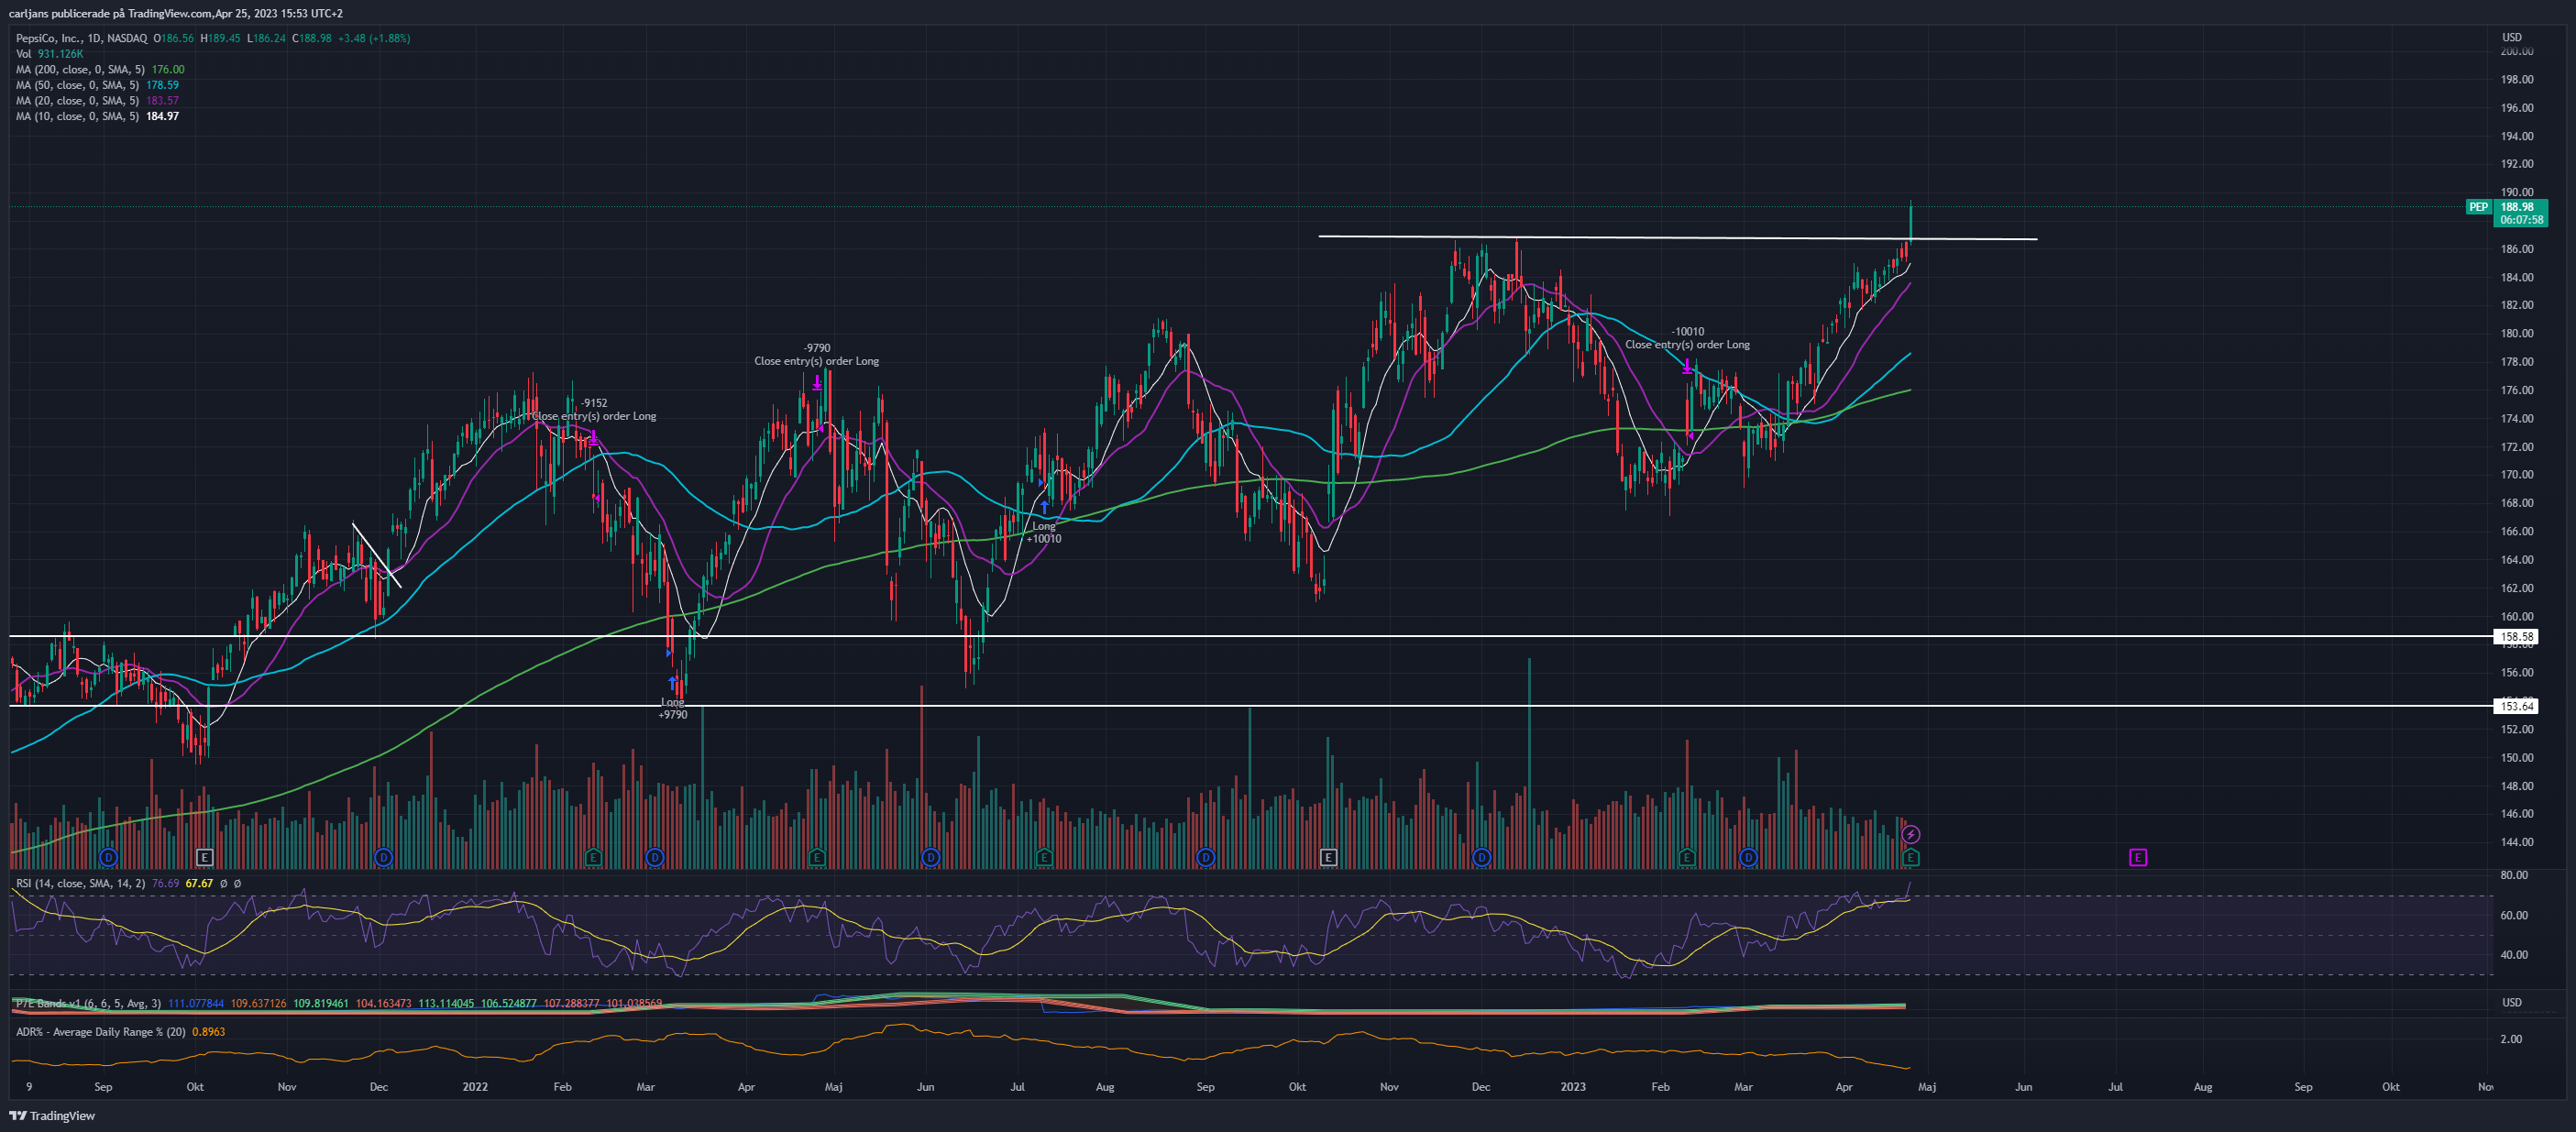Open the purple upcoming earnings E marker
Image resolution: width=2576 pixels, height=1132 pixels.
[2137, 857]
